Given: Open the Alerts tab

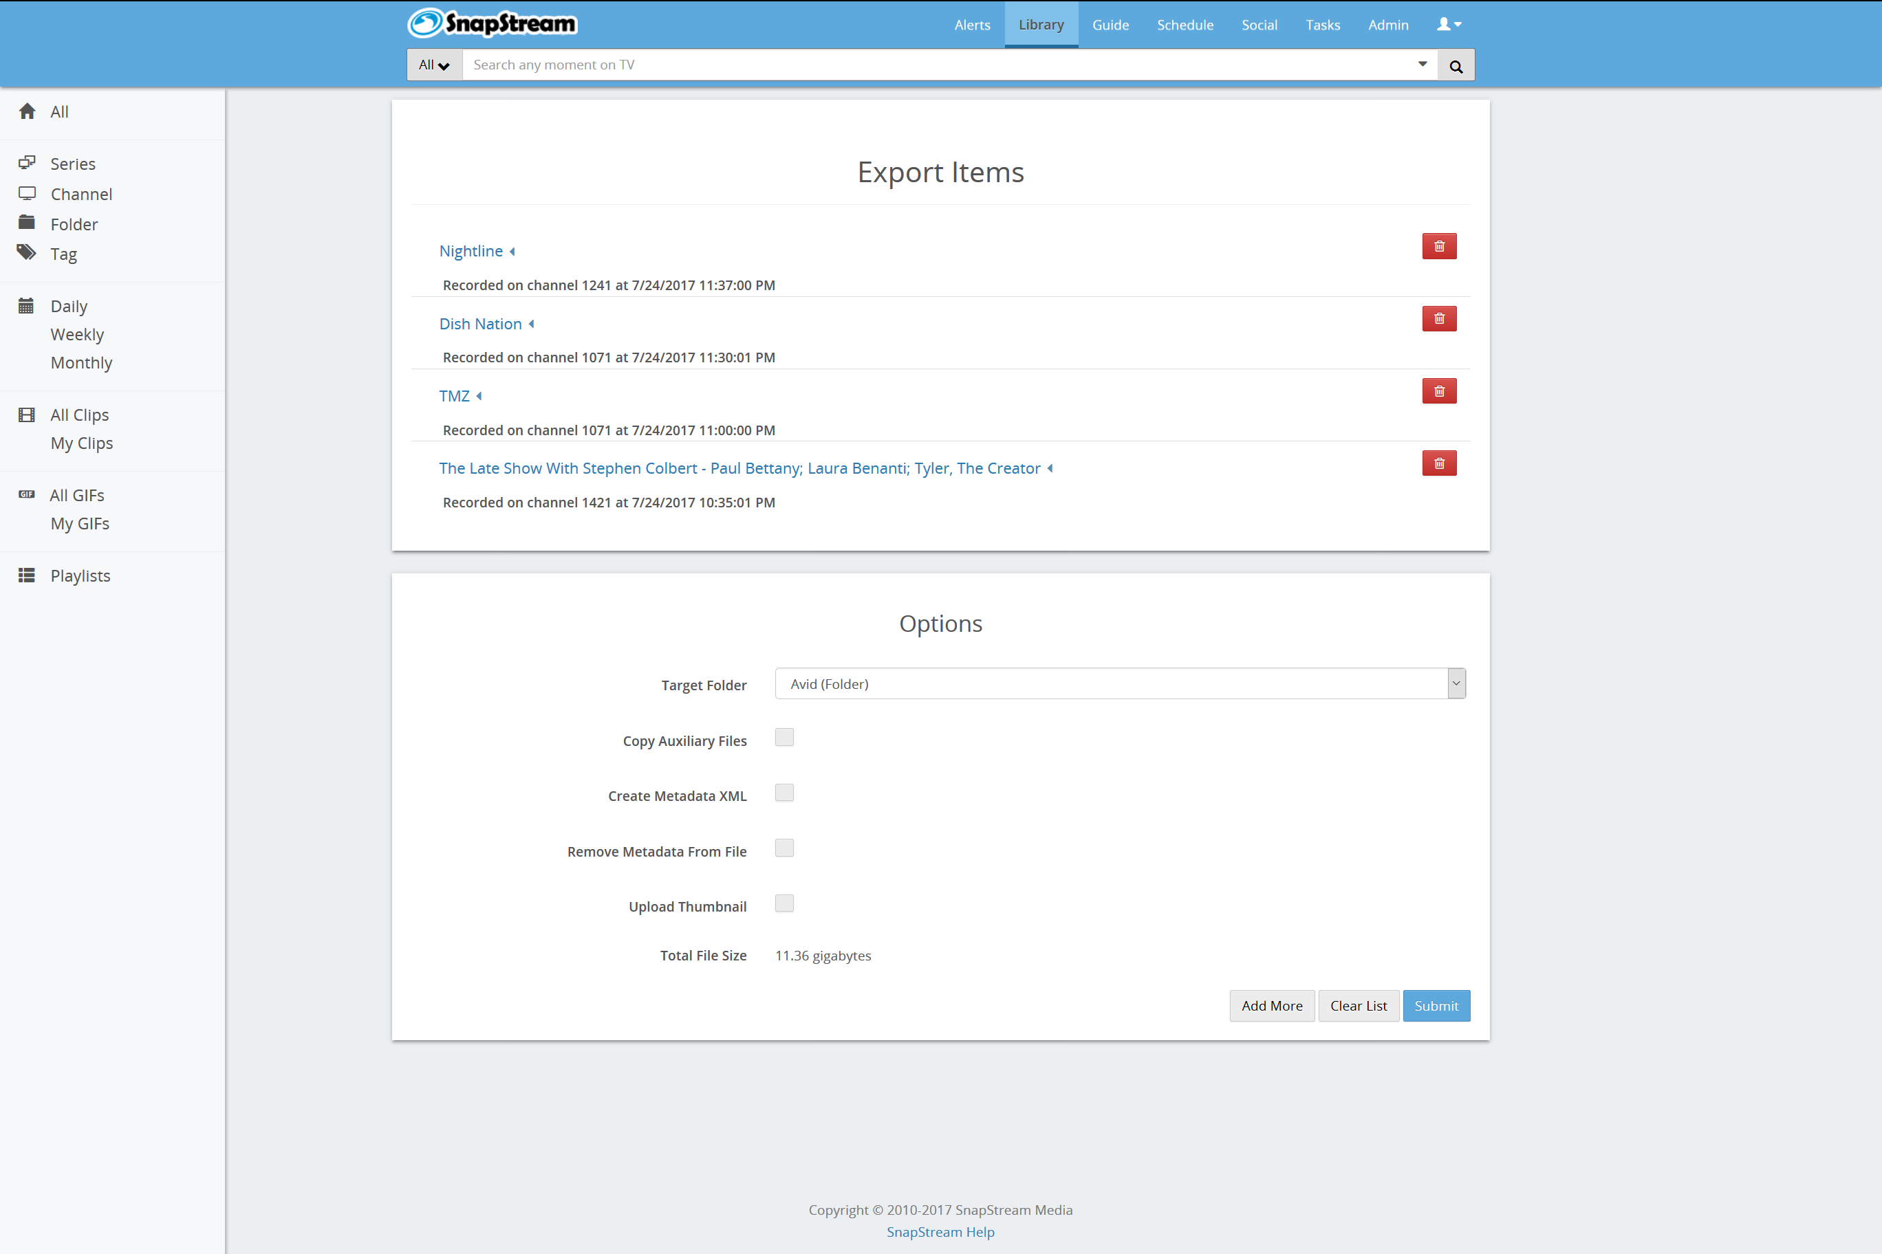Looking at the screenshot, I should point(972,25).
